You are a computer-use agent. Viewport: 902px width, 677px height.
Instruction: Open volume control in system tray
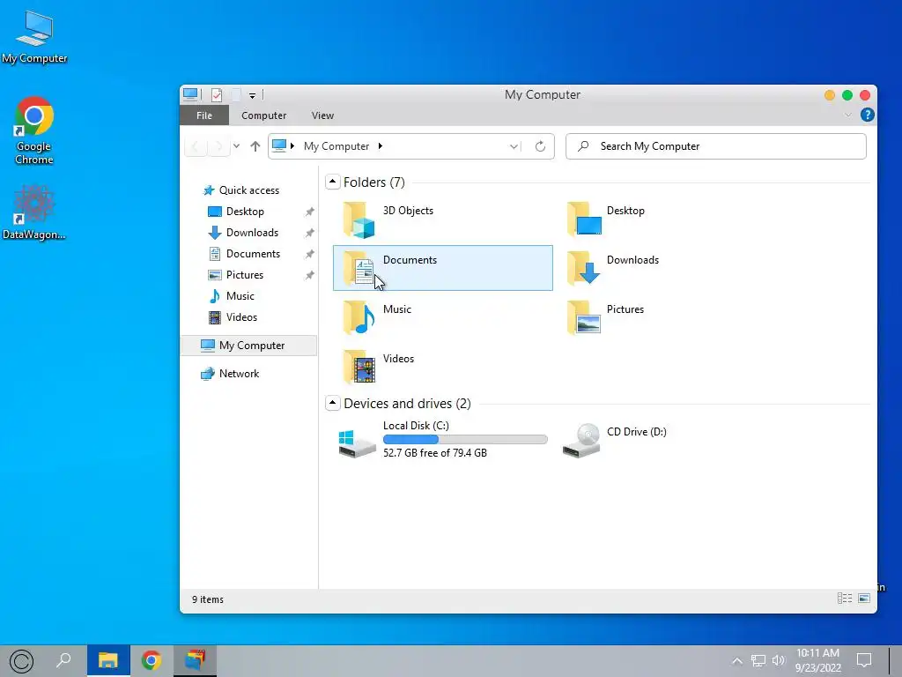[x=779, y=661]
